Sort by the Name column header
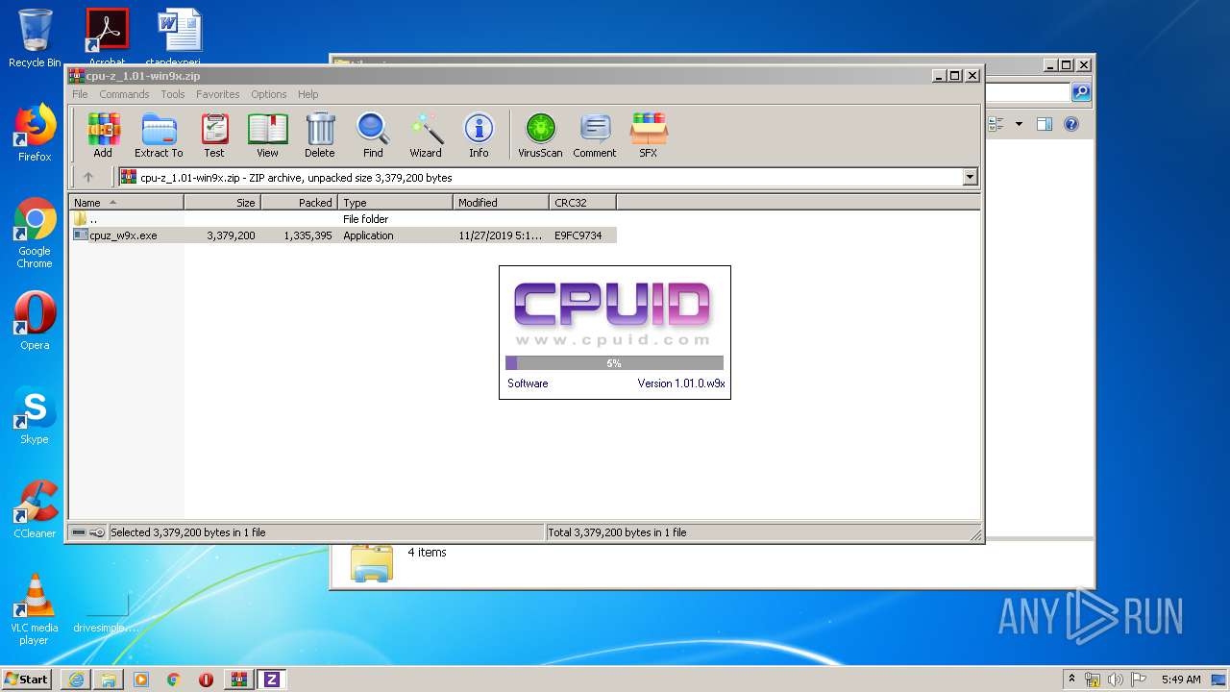This screenshot has width=1230, height=692. (127, 203)
